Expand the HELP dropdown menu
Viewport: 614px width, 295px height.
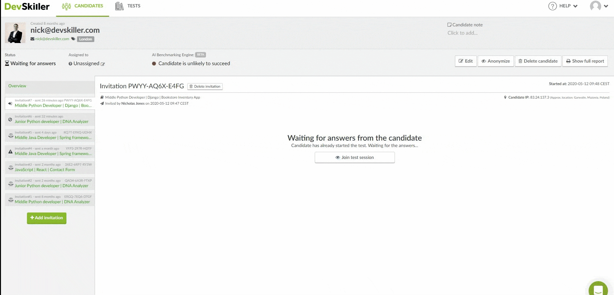(563, 6)
